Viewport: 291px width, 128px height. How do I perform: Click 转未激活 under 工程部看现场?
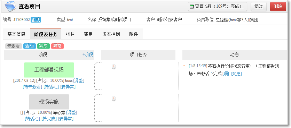pyautogui.click(x=32, y=87)
